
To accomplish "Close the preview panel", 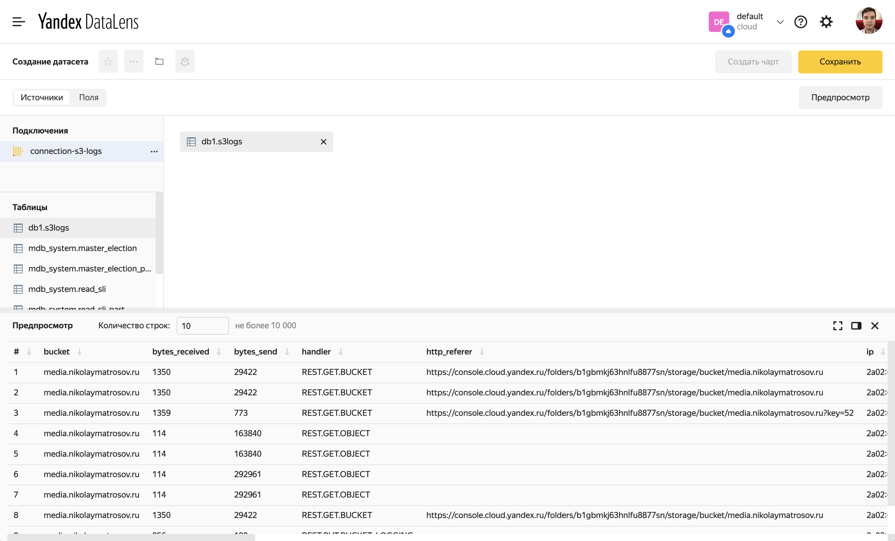I will click(875, 326).
